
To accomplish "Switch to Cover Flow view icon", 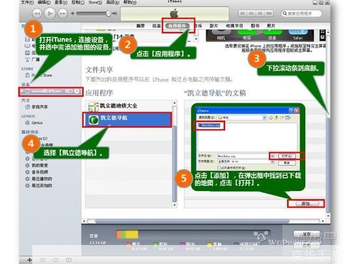I will pos(268,13).
